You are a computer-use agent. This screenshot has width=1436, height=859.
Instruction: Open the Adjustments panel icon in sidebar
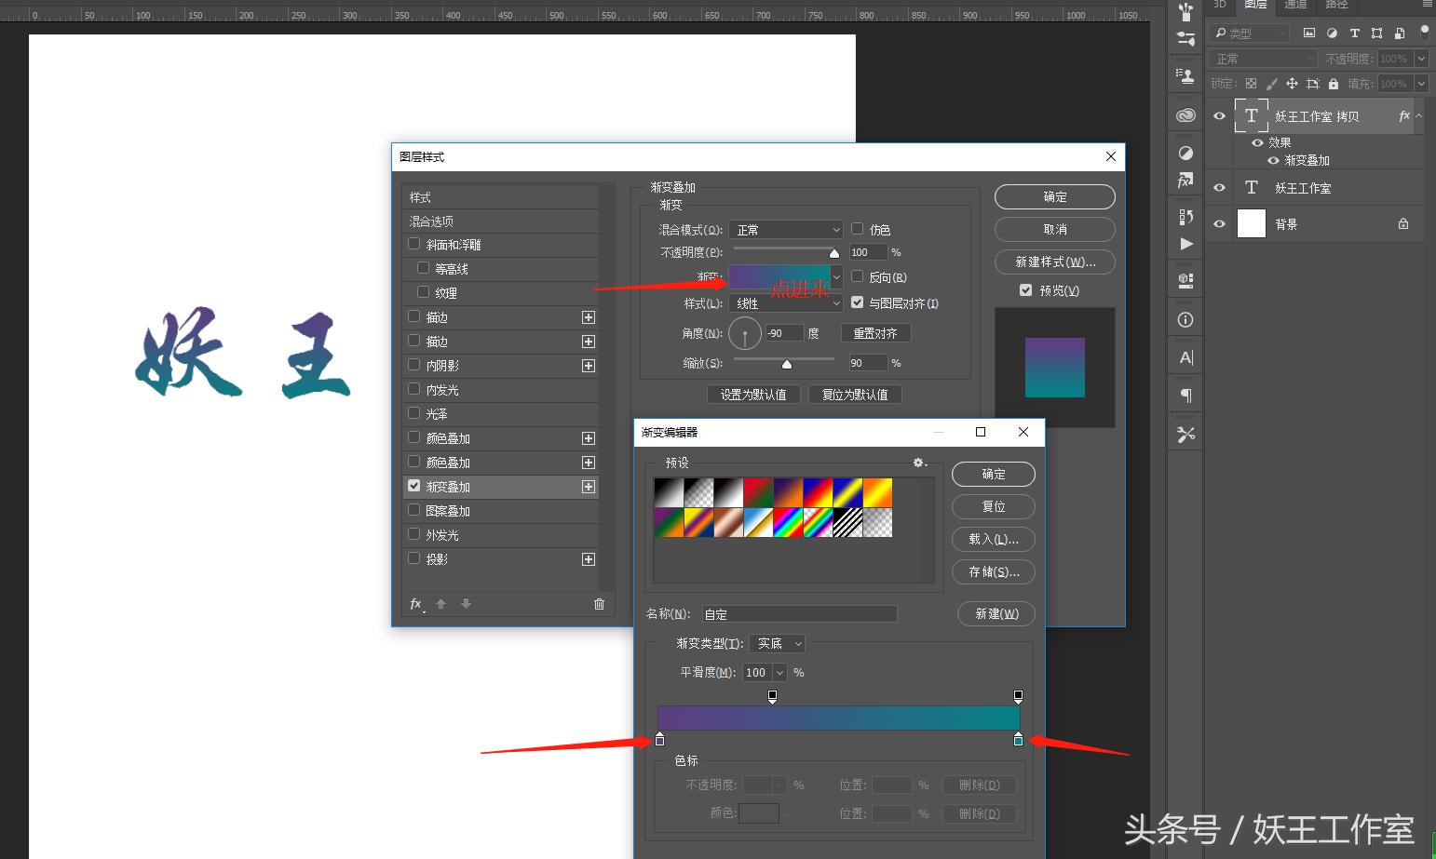pyautogui.click(x=1185, y=153)
